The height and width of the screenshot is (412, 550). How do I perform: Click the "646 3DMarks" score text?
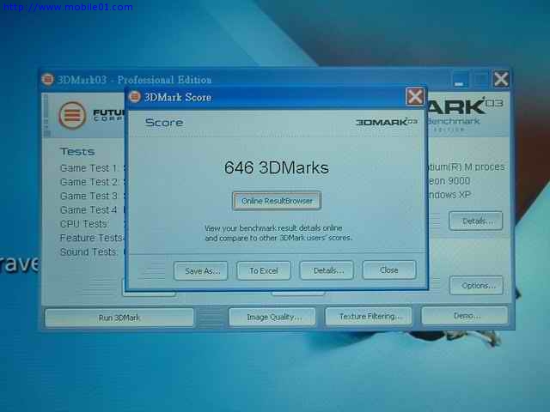(277, 167)
